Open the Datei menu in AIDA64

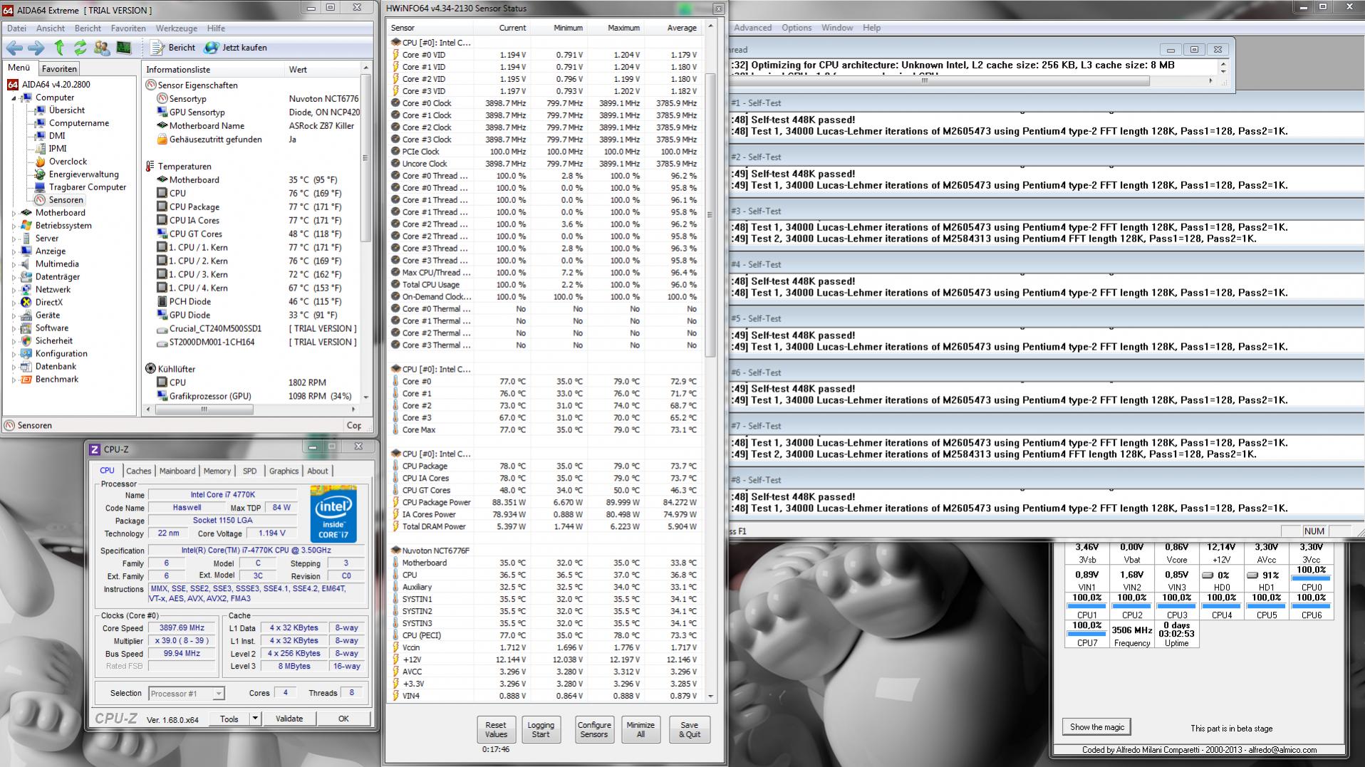point(16,28)
